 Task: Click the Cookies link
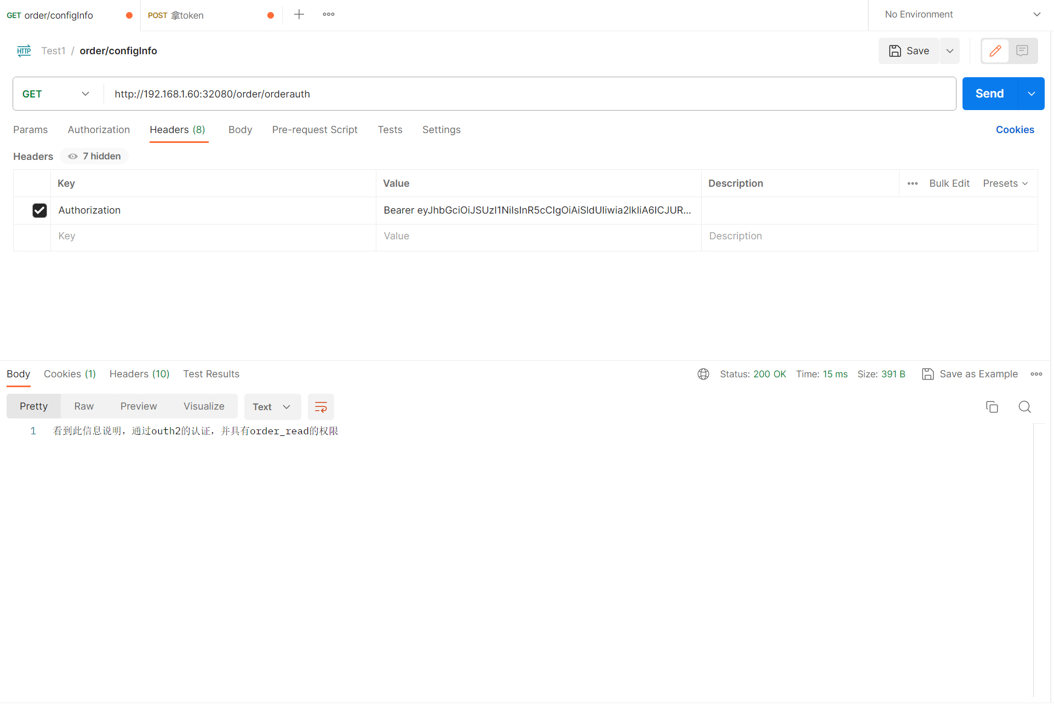tap(1015, 130)
